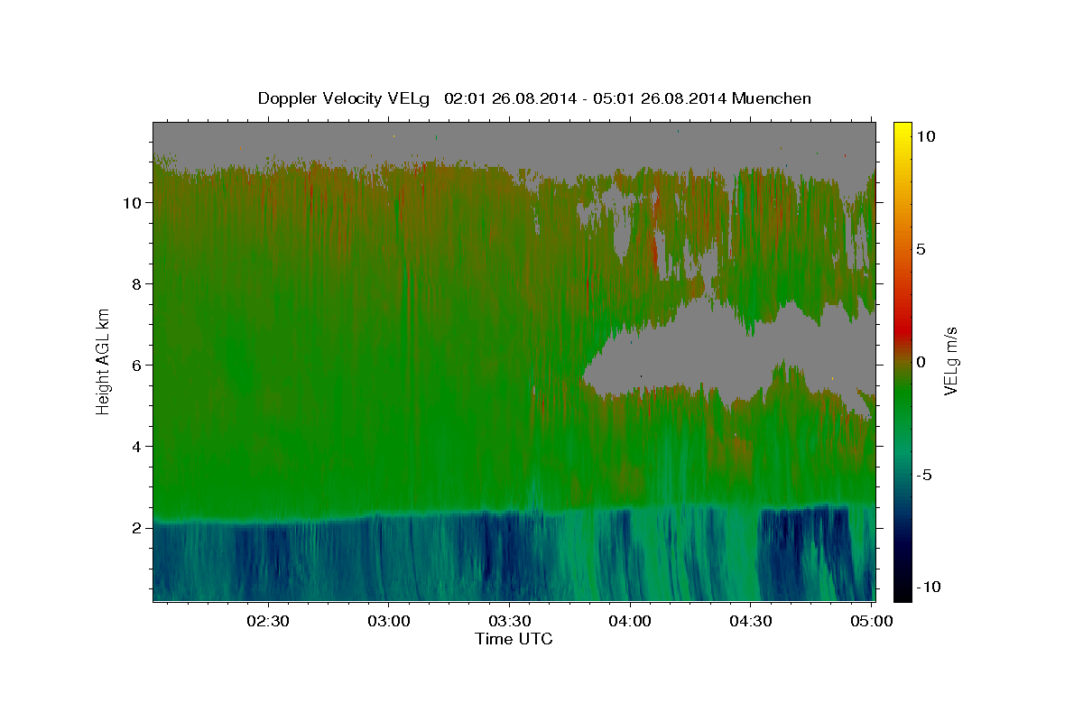Click the colorbar label '-10'

[927, 588]
